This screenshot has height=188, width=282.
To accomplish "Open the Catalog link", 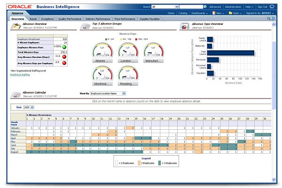I will tap(183, 13).
